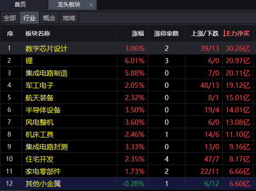
Task: Click the 9.16亿 net buy value
Action: point(239,147)
